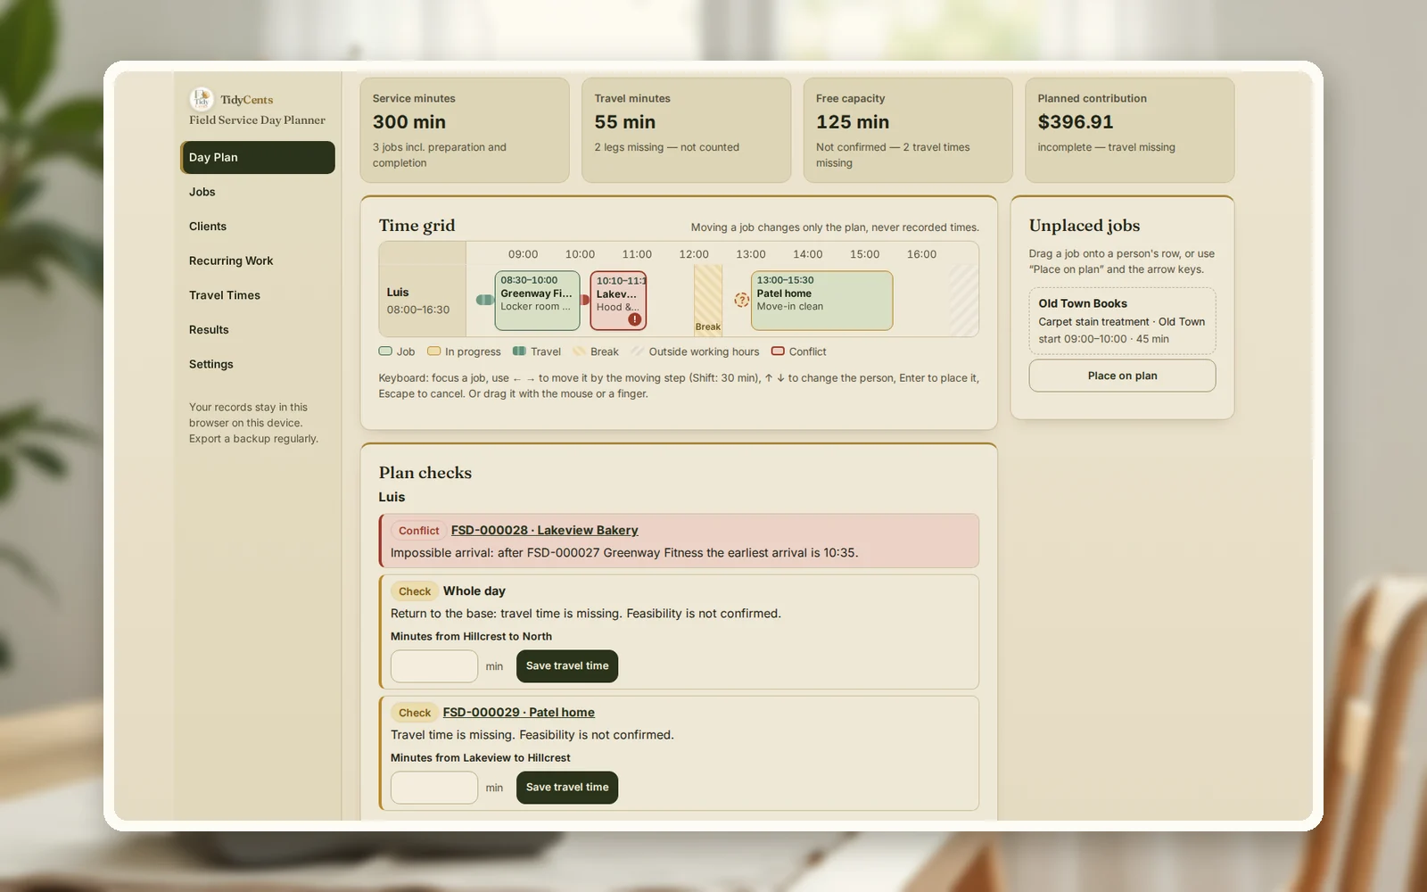Click the Conflict badge in Plan checks
The width and height of the screenshot is (1427, 892).
[418, 531]
